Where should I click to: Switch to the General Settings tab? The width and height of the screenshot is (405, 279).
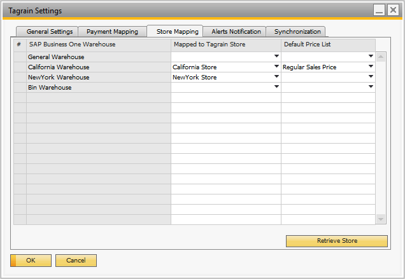[49, 32]
